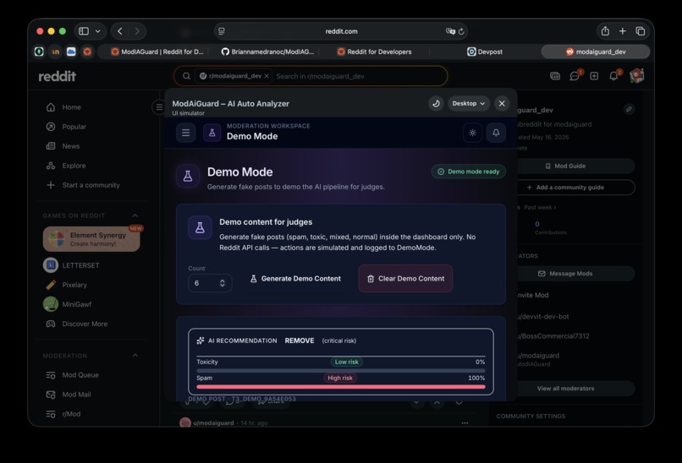Open the user avatar menu
Image resolution: width=682 pixels, height=463 pixels.
coord(636,76)
